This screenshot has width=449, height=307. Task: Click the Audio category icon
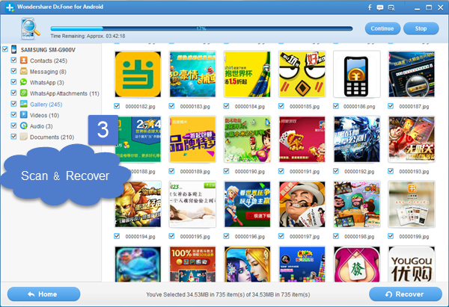[24, 125]
